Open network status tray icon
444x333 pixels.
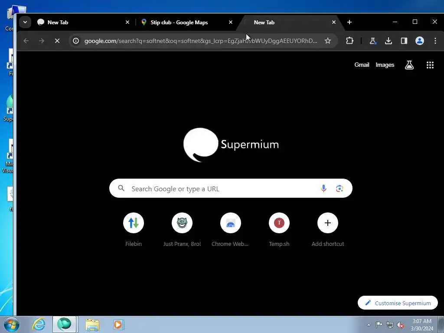click(390, 325)
